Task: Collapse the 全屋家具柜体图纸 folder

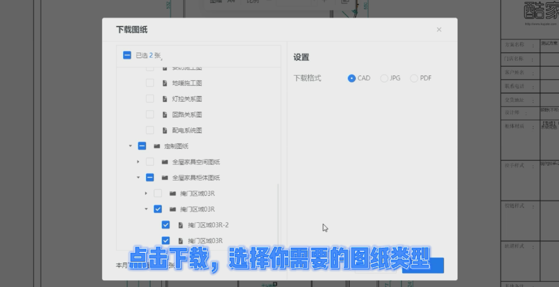Action: 138,178
